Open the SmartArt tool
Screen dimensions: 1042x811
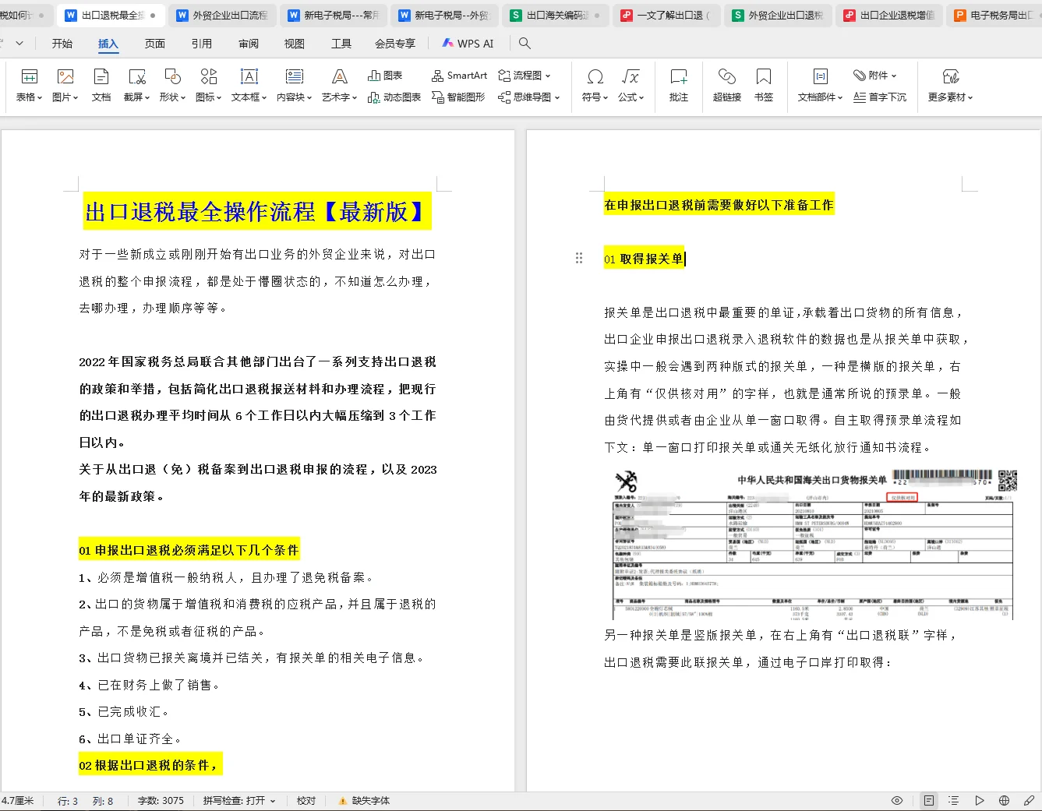459,75
